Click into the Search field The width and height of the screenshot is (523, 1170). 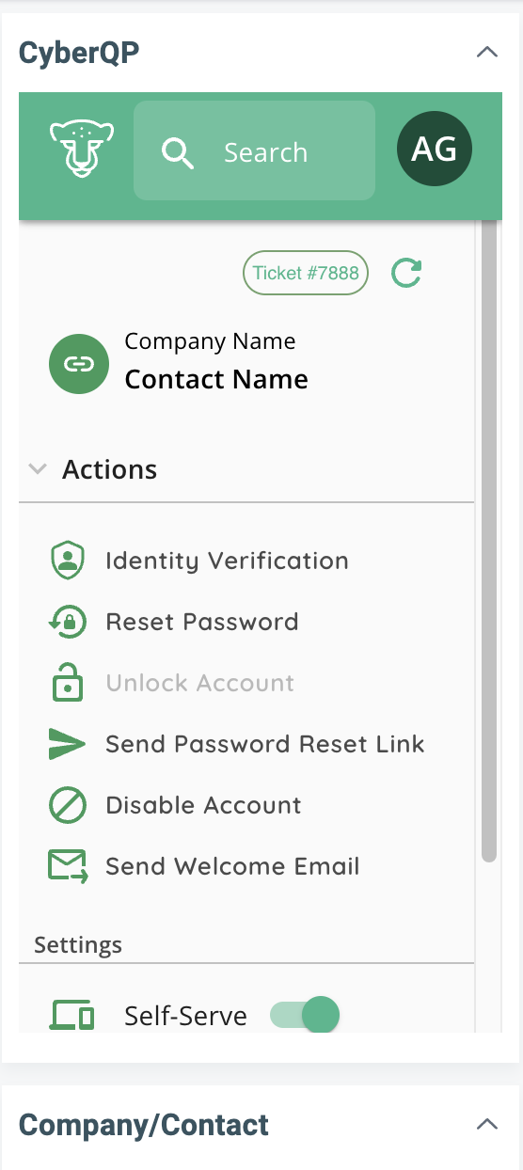click(x=254, y=151)
